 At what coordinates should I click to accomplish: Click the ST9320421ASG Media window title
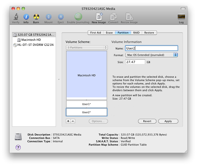point(98,9)
